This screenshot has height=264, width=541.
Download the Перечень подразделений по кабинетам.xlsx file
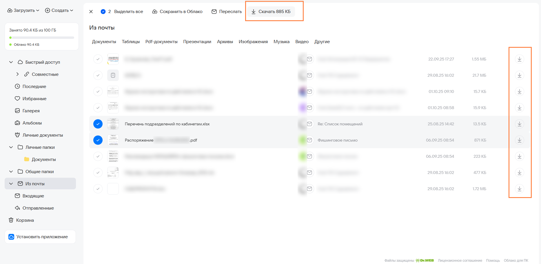pyautogui.click(x=519, y=124)
